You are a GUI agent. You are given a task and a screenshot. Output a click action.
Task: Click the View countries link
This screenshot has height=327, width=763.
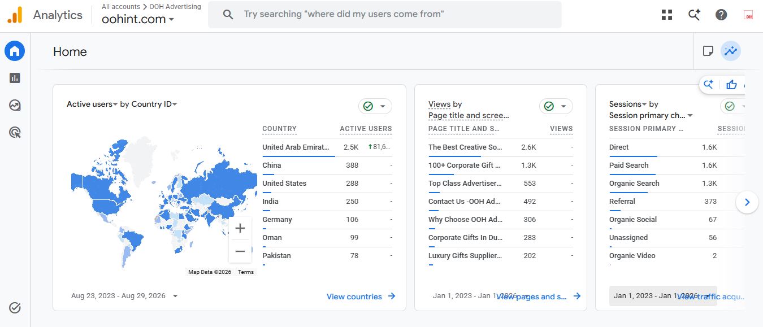pos(361,297)
